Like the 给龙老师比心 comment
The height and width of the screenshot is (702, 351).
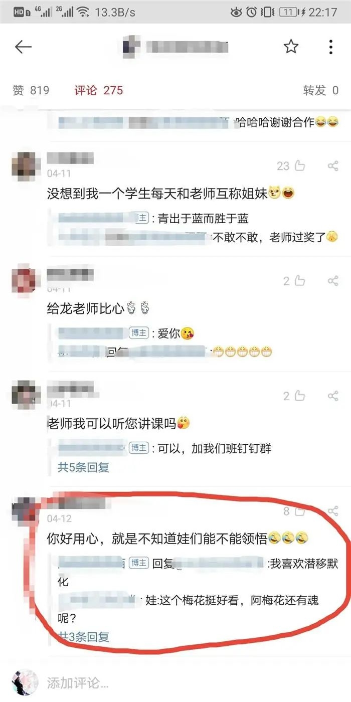(300, 281)
